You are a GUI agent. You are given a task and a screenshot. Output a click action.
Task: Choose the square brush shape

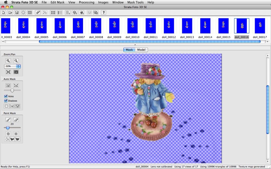(x=16, y=134)
